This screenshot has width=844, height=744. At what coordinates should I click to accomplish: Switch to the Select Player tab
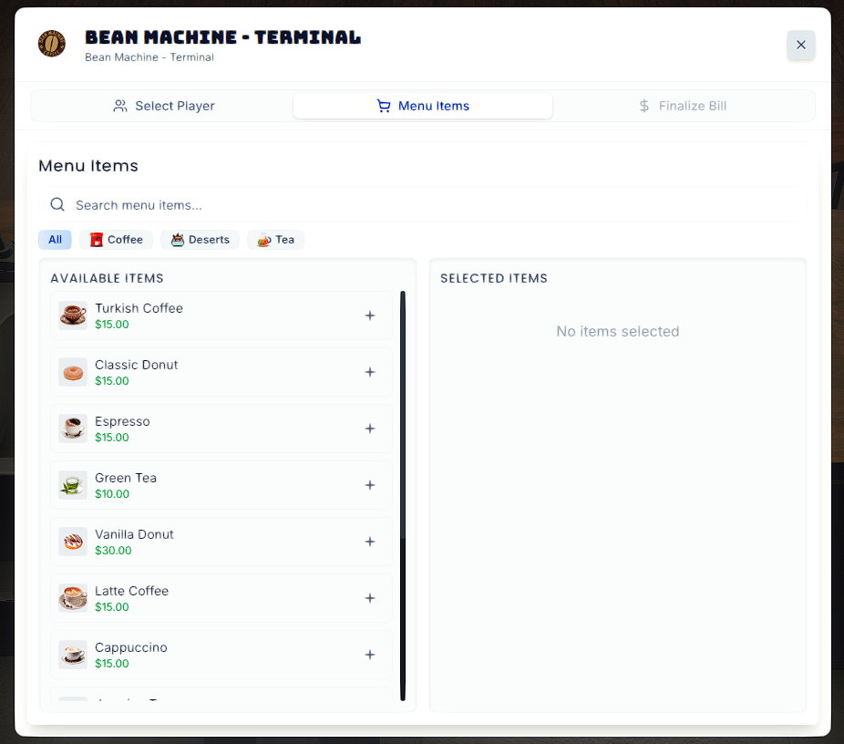tap(164, 106)
